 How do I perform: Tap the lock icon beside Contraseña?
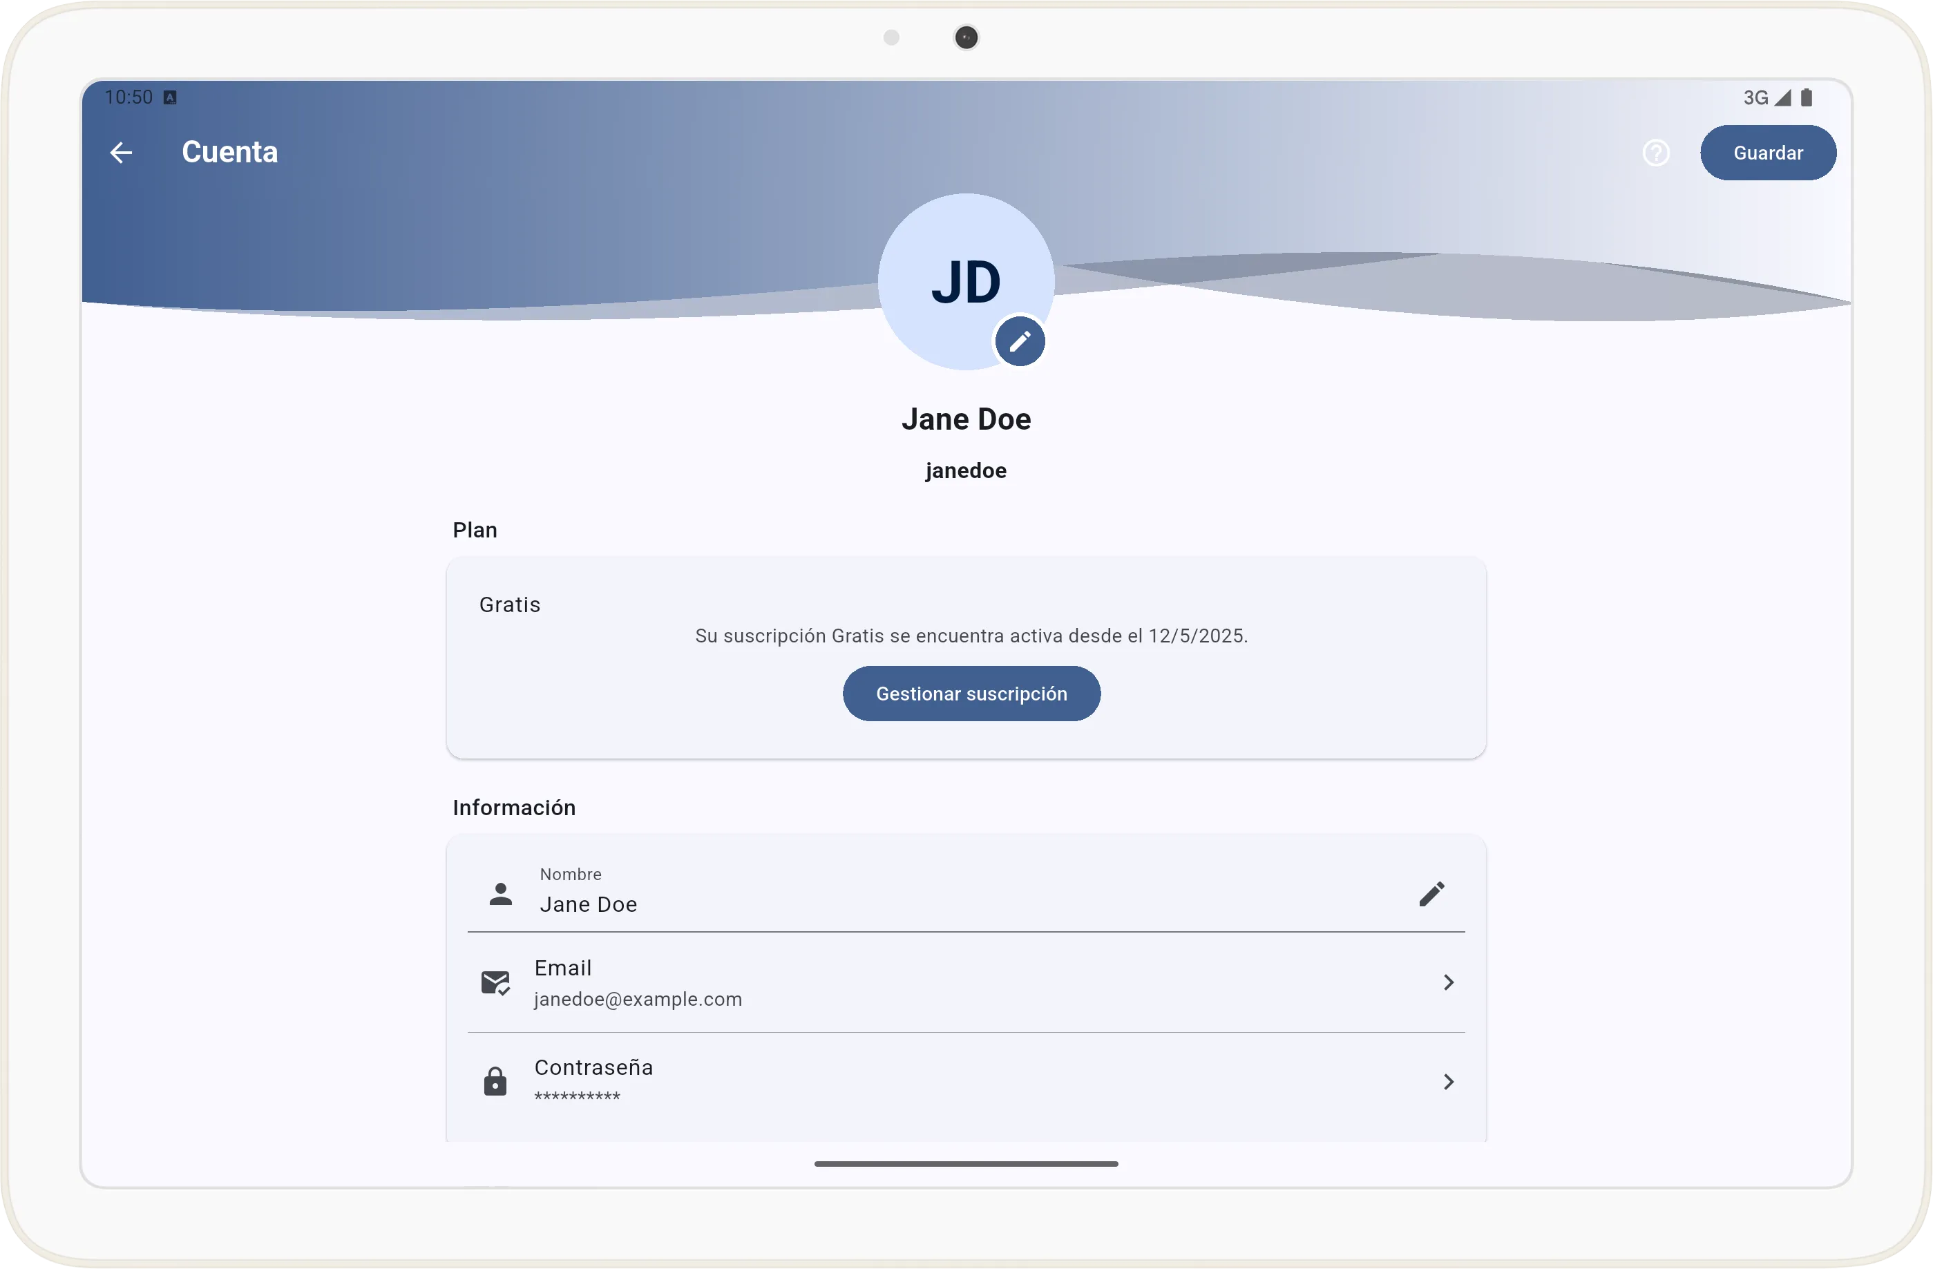(x=495, y=1082)
